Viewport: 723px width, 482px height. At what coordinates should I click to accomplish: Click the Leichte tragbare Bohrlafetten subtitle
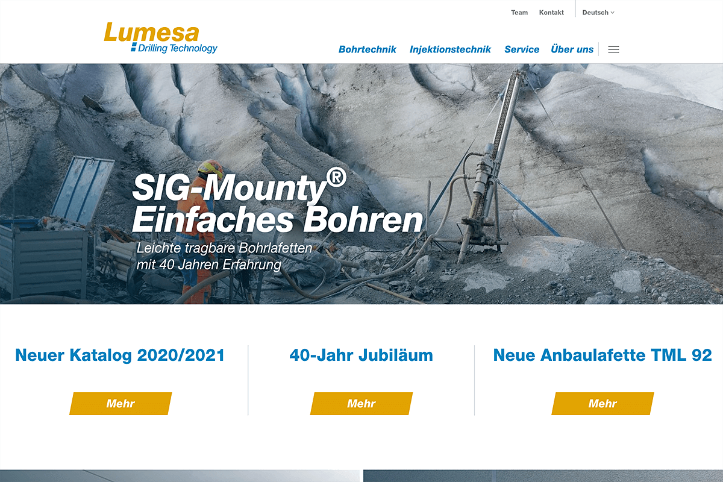click(x=224, y=255)
